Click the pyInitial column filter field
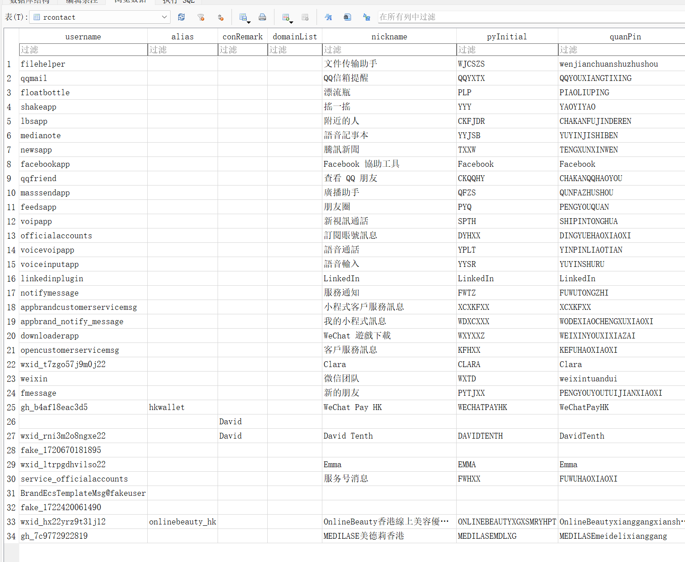 click(507, 50)
